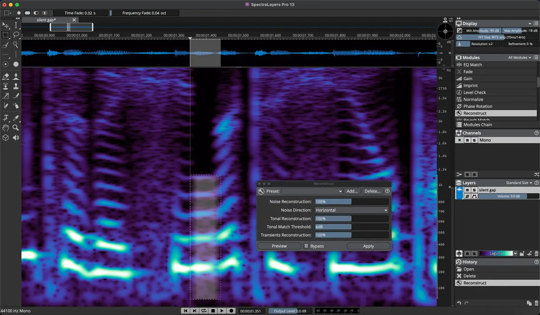Open the Noise Direction dropdown
Viewport: 540px width, 315px height.
351,210
